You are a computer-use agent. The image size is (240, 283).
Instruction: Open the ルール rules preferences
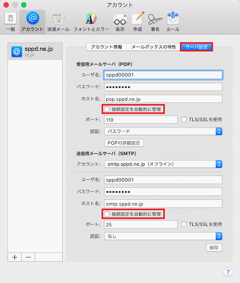click(x=173, y=22)
